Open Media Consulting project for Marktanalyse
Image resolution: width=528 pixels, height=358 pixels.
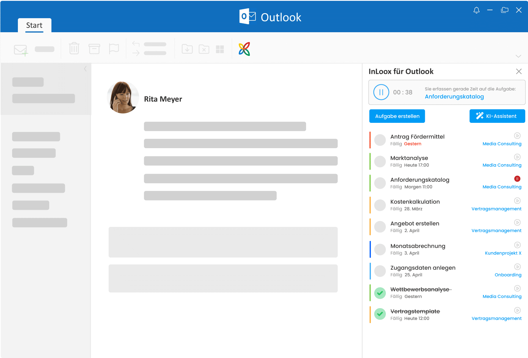(502, 165)
